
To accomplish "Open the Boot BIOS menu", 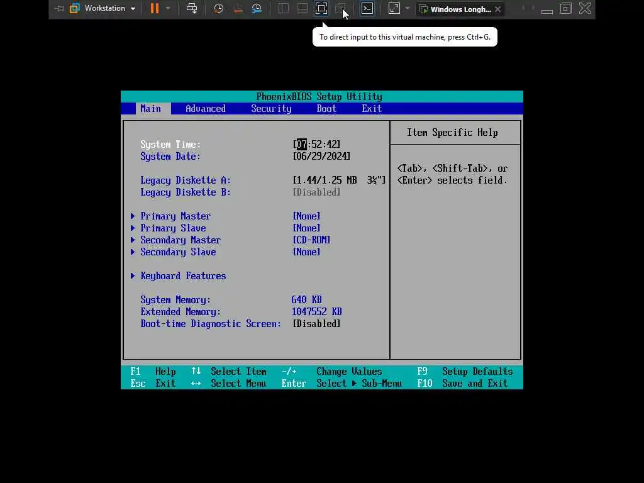I will (326, 108).
